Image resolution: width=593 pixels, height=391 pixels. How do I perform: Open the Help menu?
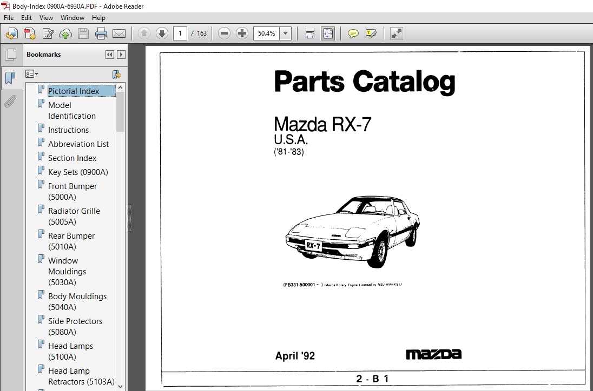point(98,18)
